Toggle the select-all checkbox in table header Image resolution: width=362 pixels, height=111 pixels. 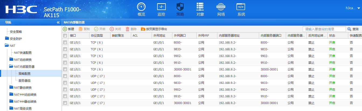pos(65,36)
